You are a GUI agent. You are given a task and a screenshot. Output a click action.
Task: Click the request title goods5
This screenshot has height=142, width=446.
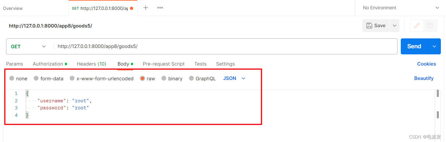(x=50, y=26)
